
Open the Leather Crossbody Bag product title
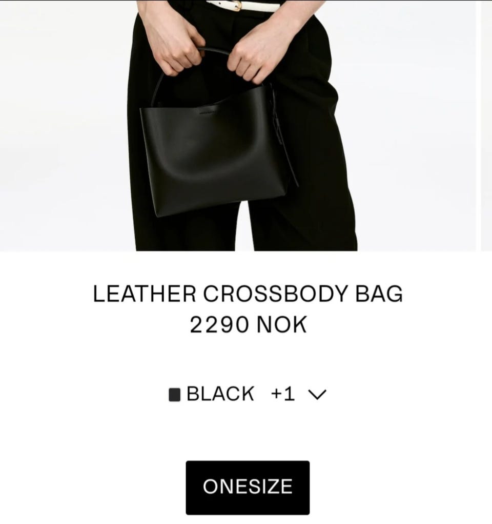coord(248,294)
